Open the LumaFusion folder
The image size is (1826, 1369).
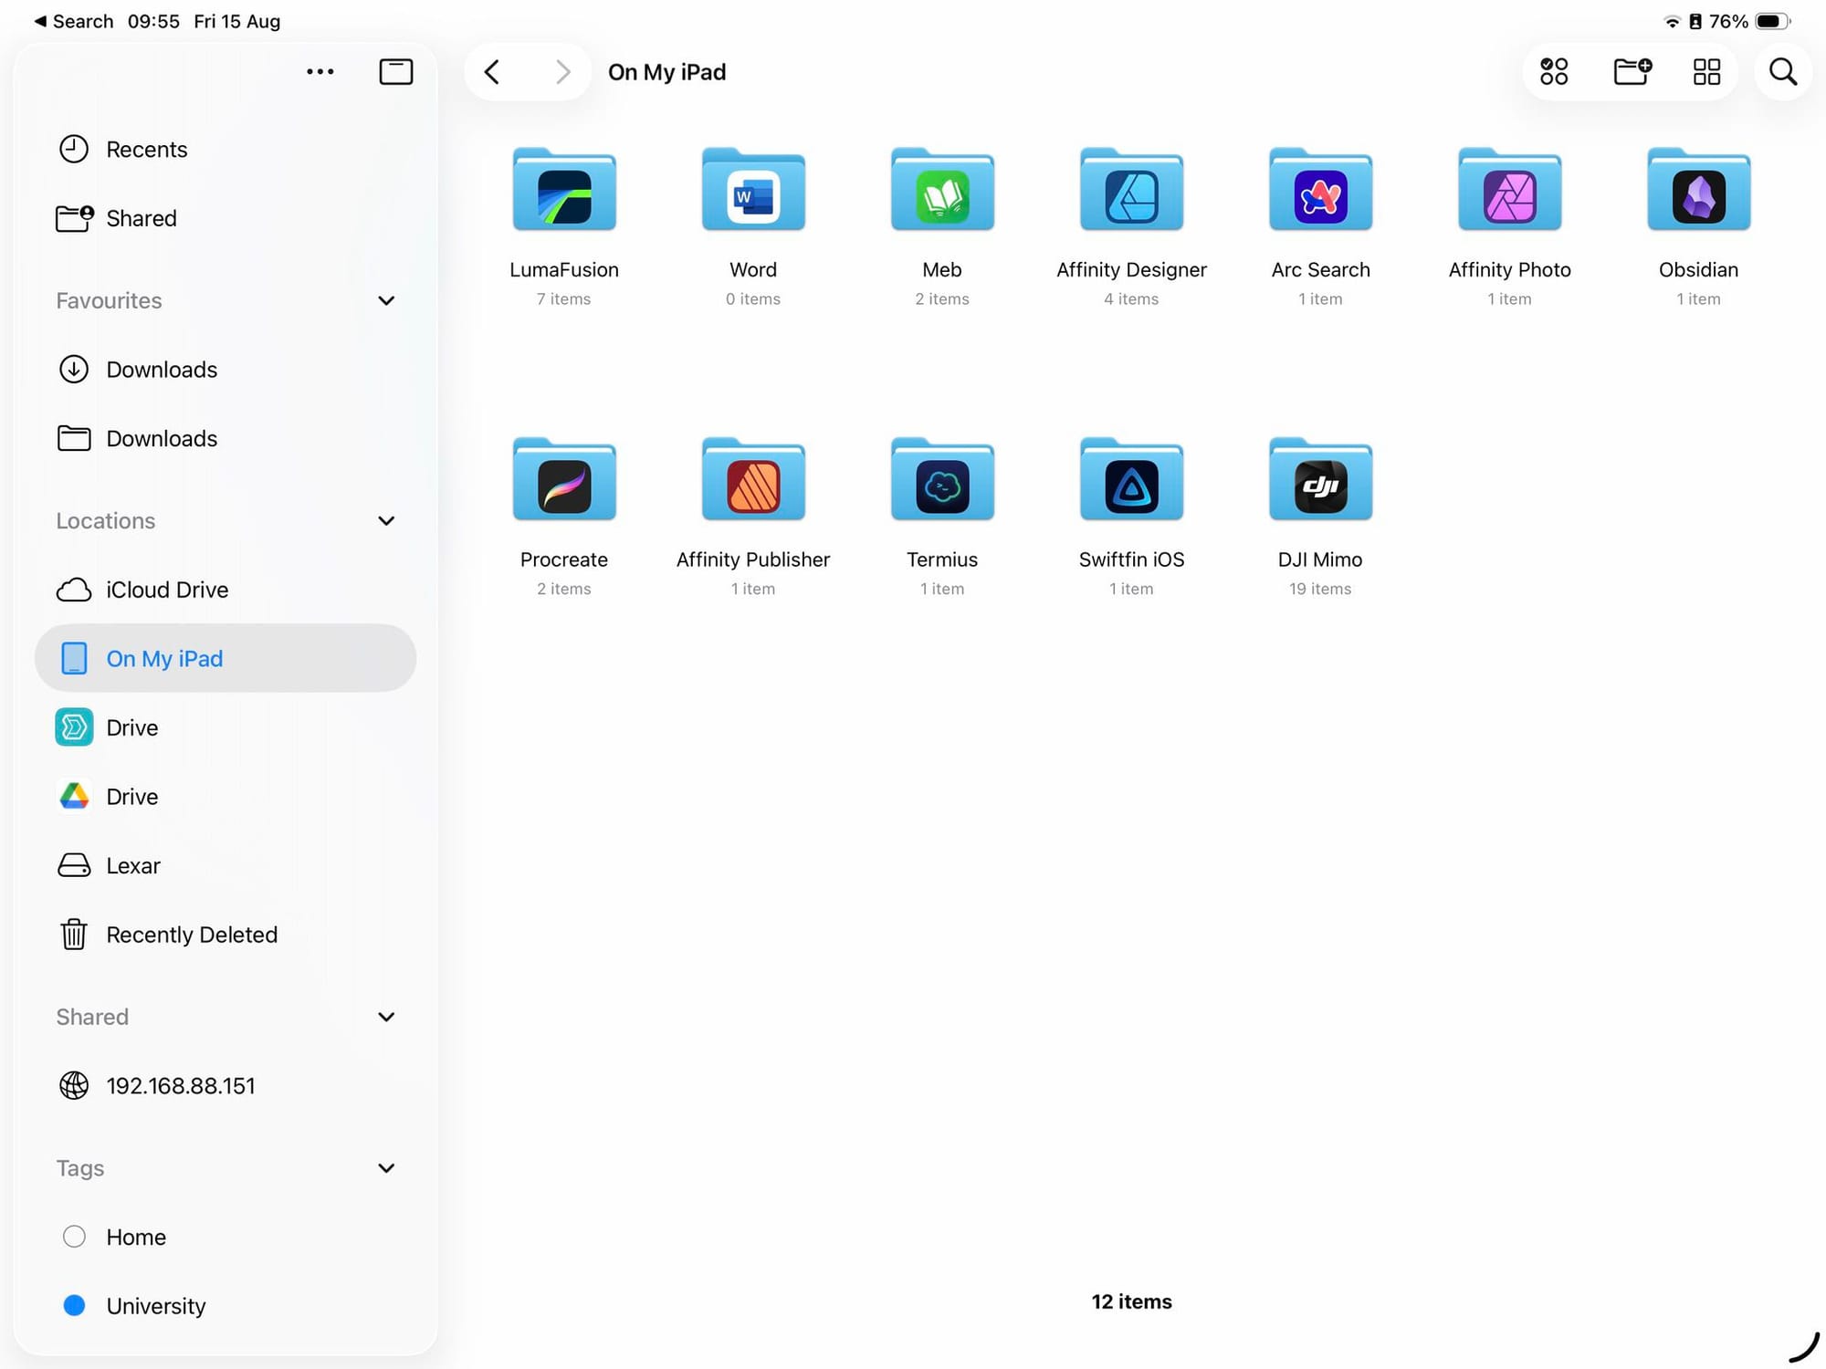click(564, 189)
